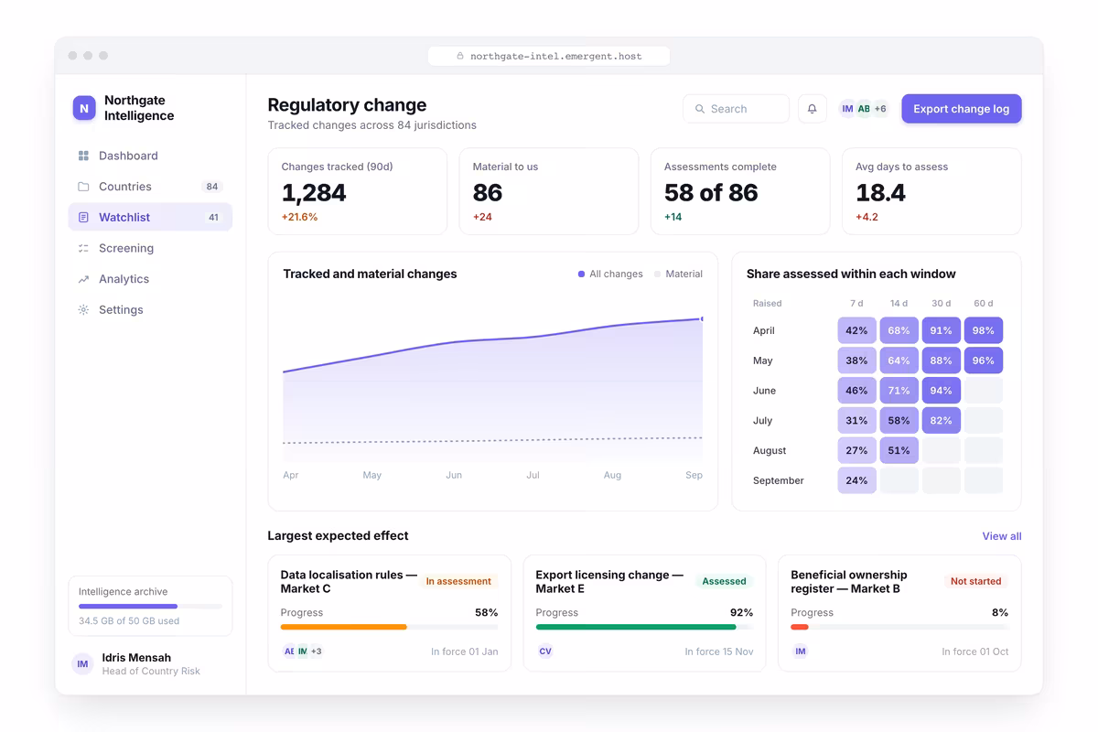Open Settings from the sidebar
The height and width of the screenshot is (732, 1098).
coord(150,310)
